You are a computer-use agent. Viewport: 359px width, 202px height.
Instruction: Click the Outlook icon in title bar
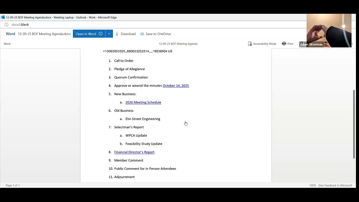tap(3, 17)
